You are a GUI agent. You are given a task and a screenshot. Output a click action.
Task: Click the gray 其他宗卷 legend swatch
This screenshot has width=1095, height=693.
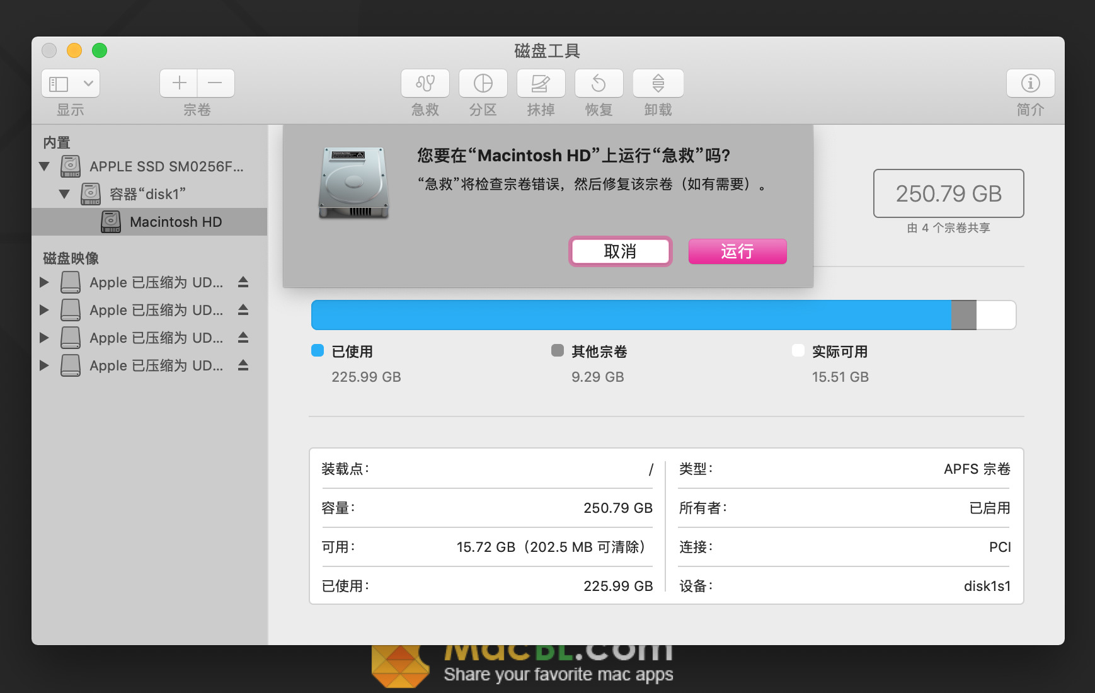[x=558, y=351]
